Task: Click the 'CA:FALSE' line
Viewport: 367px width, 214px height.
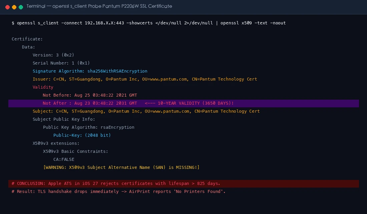Action: pos(64,159)
